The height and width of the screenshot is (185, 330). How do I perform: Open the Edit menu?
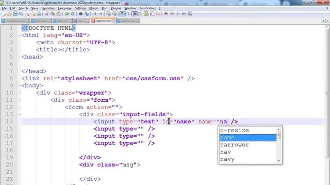[x=12, y=8]
